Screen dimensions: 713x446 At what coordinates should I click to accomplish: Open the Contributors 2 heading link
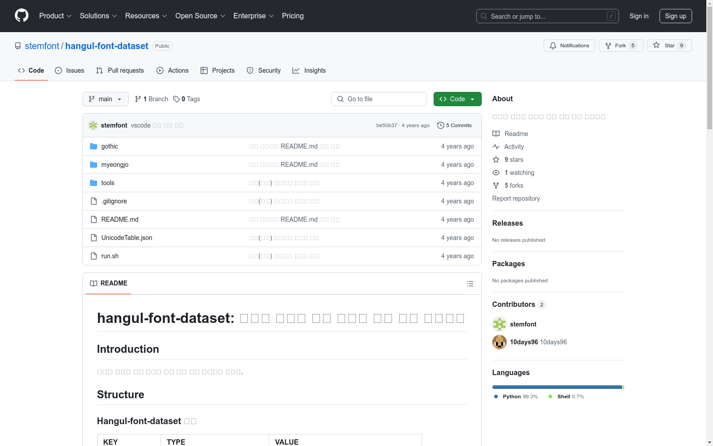tap(519, 304)
